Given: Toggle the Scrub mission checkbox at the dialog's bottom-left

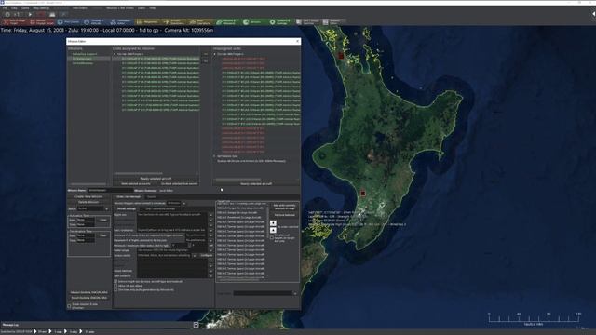Looking at the screenshot, I should 70,306.
